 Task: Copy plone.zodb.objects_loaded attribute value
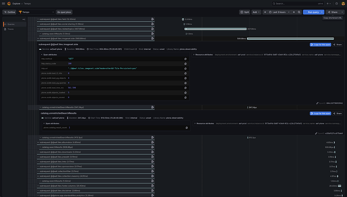tap(186, 93)
